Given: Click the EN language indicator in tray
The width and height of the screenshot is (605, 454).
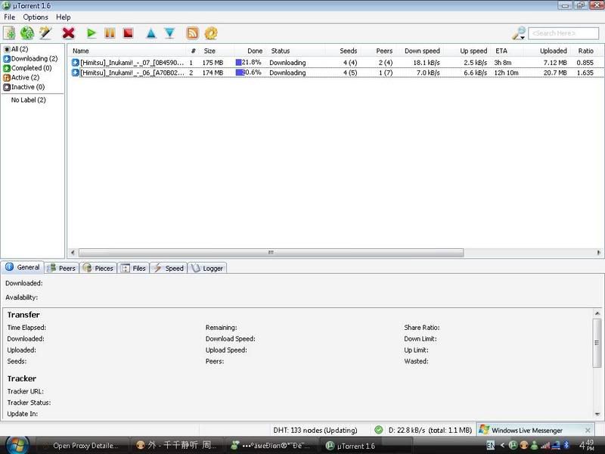Looking at the screenshot, I should [490, 445].
